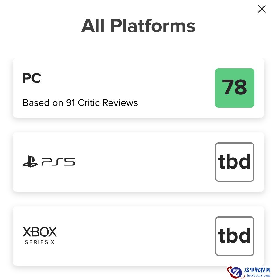The width and height of the screenshot is (272, 279).
Task: Click the red-blue Z watermark logo
Action: coord(235,272)
